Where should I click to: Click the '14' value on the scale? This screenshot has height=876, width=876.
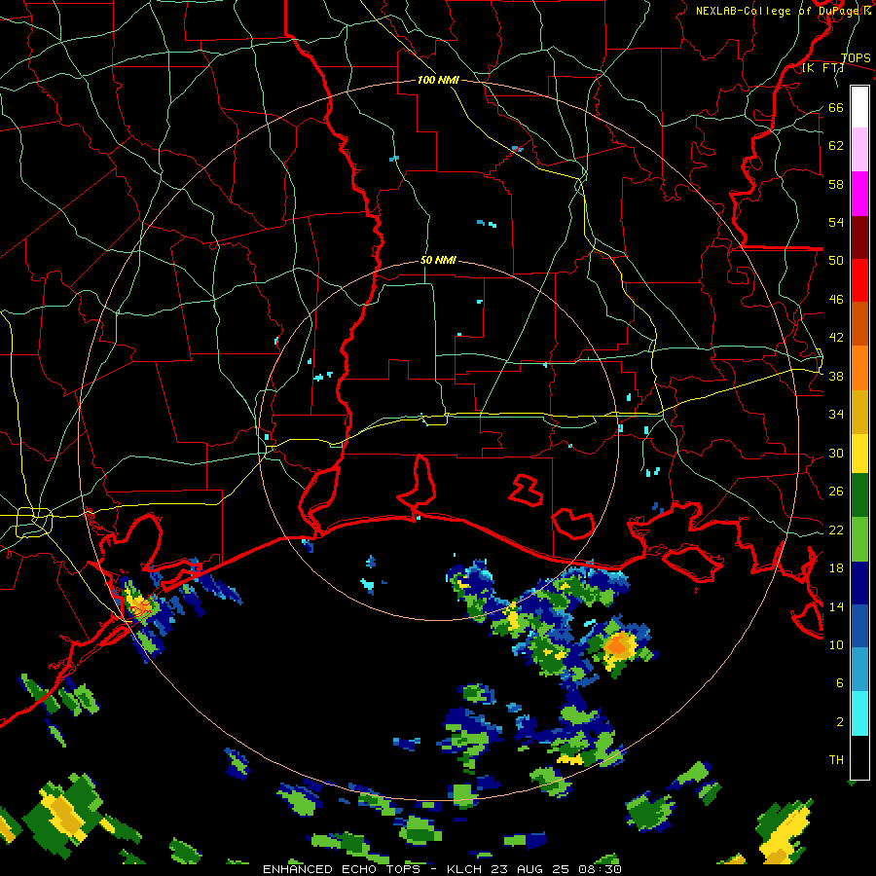(836, 606)
